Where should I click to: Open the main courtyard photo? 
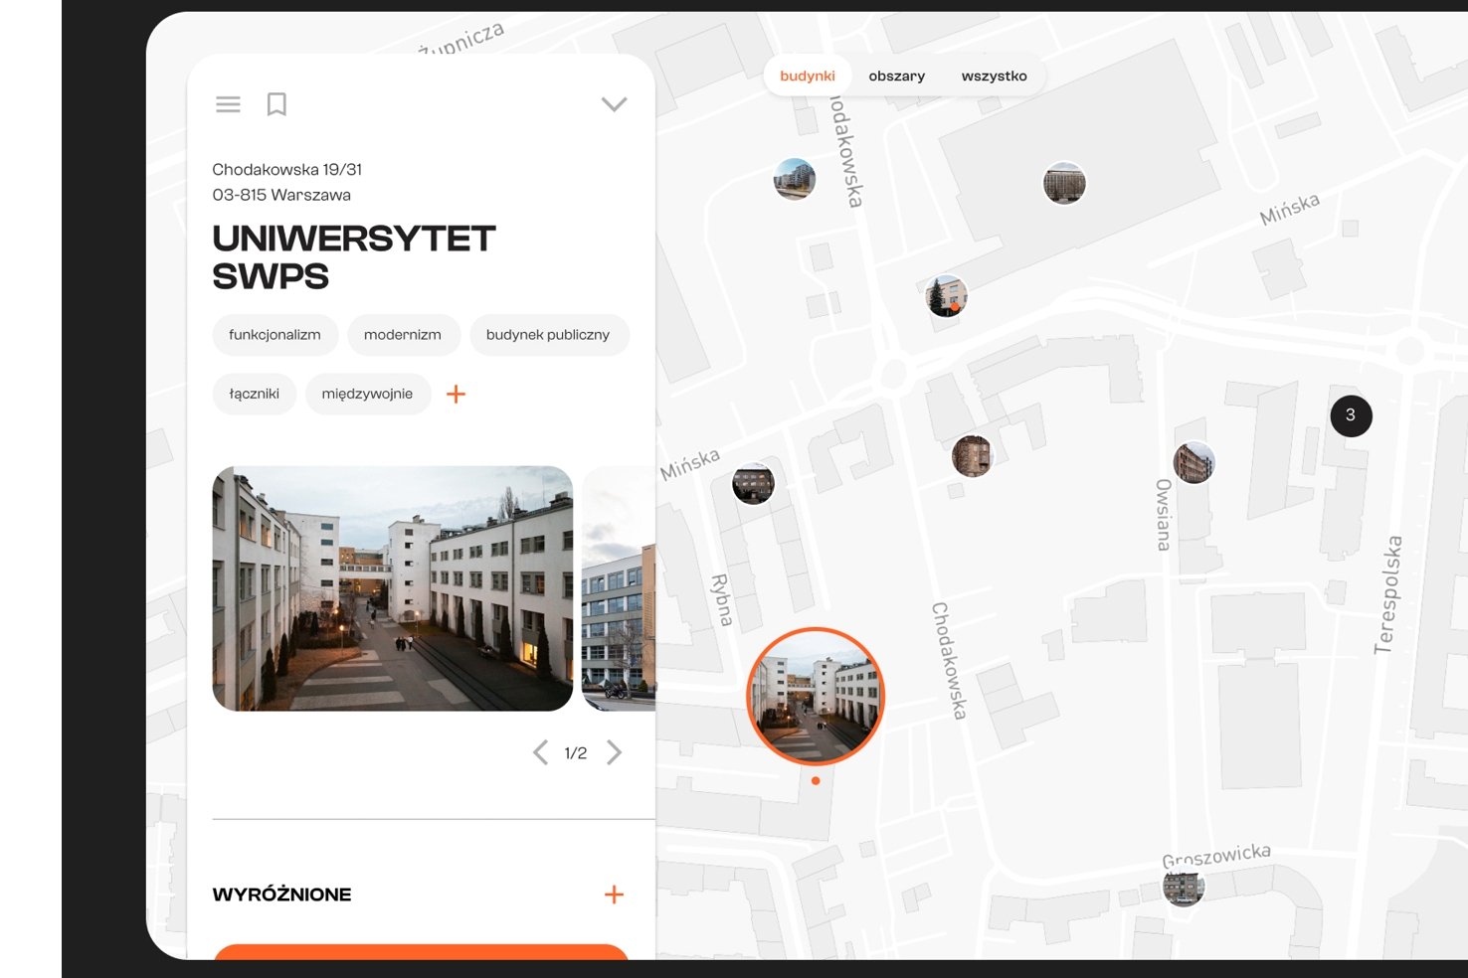point(393,588)
